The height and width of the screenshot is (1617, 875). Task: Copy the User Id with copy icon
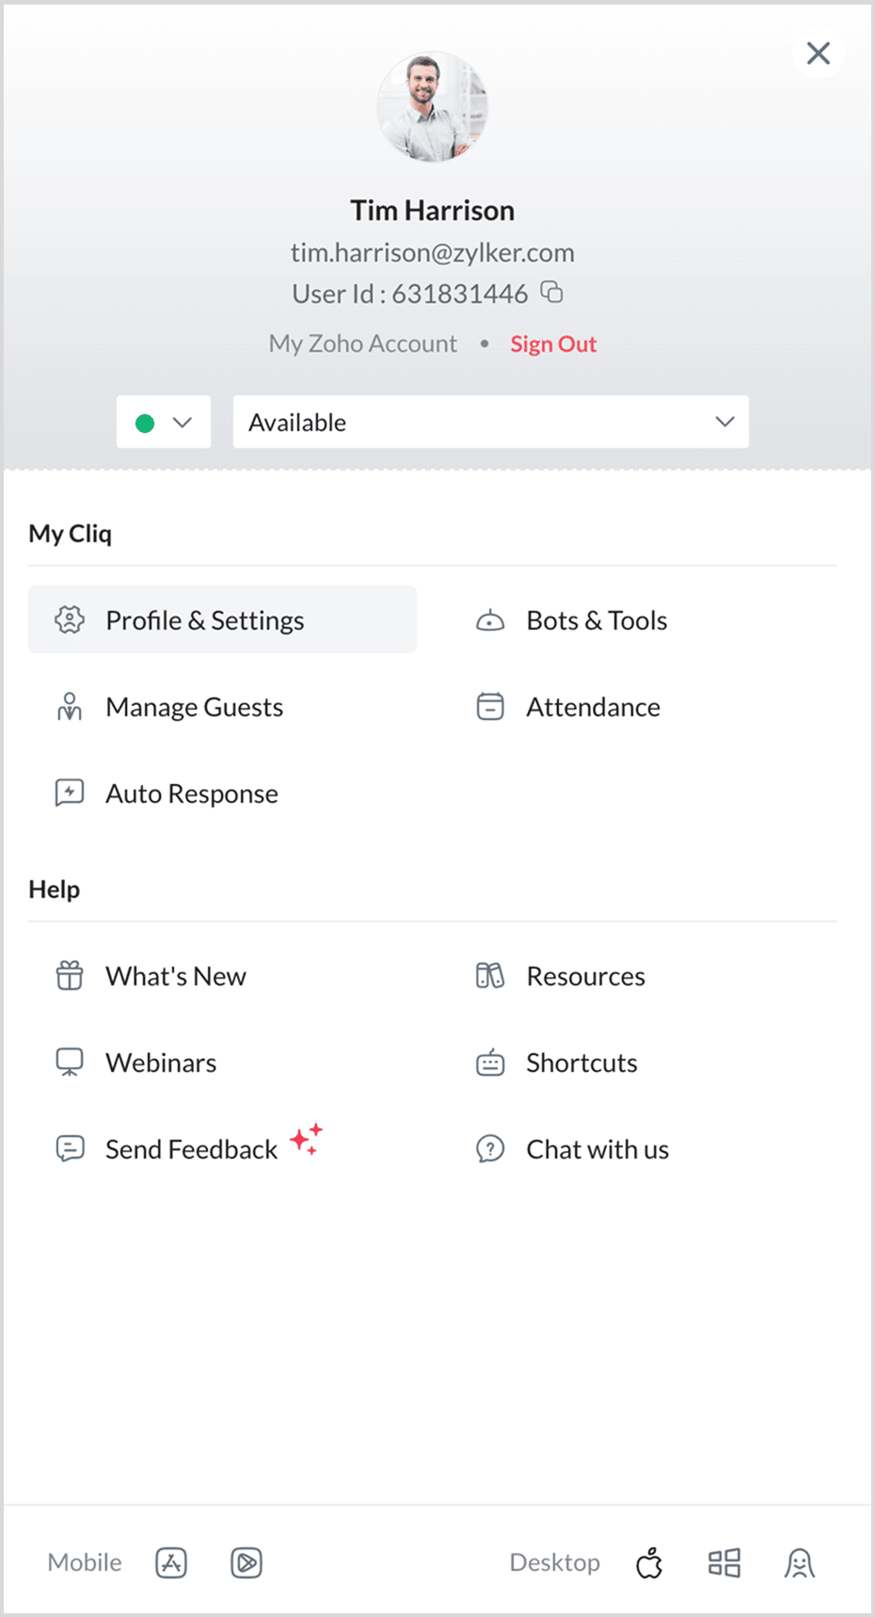[x=552, y=293]
